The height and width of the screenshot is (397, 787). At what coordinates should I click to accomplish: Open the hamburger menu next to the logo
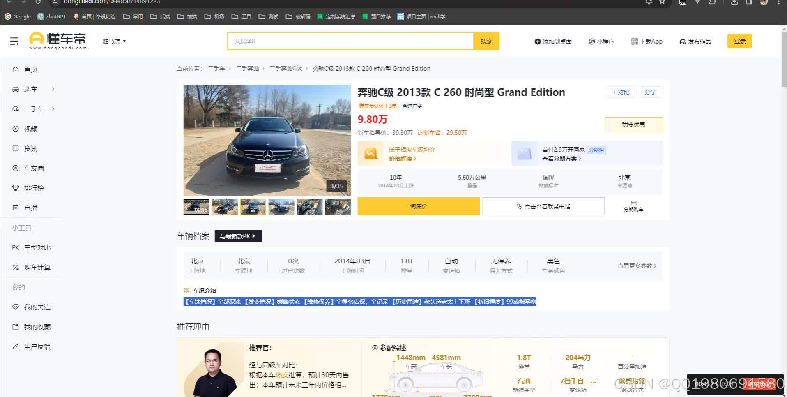point(14,41)
